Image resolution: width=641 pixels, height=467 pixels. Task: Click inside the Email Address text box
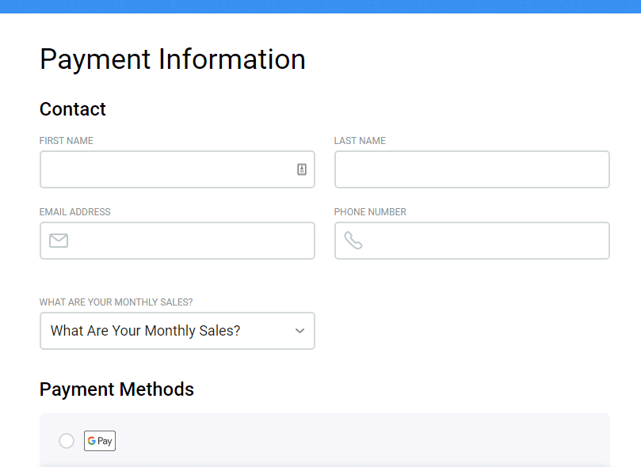(x=177, y=241)
